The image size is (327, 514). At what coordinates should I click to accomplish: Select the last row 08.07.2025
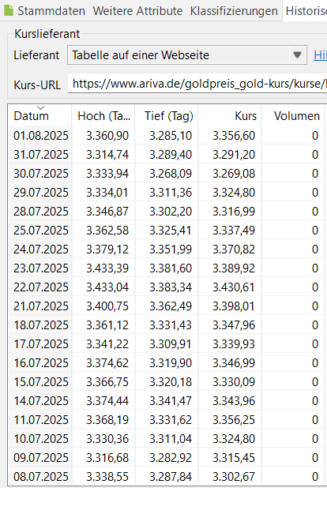[167, 477]
